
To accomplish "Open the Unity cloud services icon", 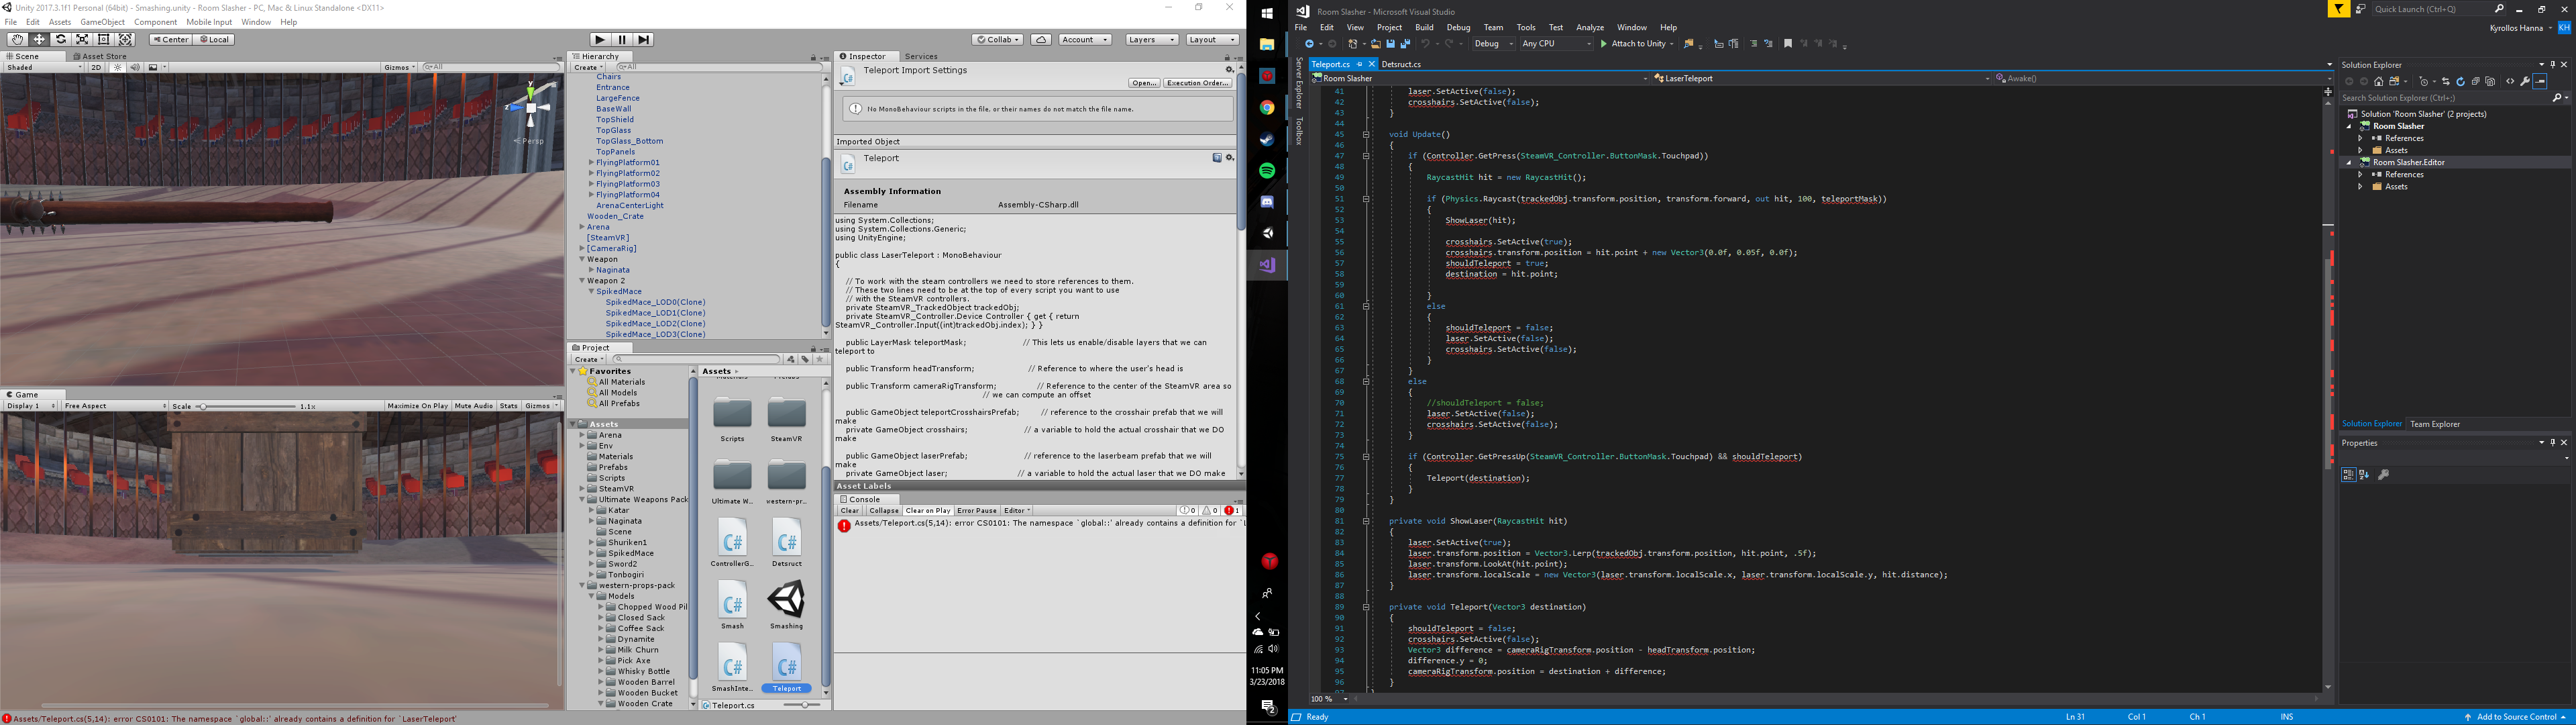I will point(1041,39).
